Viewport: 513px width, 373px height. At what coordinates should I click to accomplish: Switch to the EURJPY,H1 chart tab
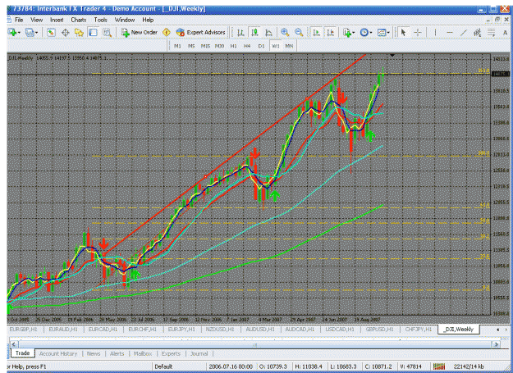click(181, 330)
